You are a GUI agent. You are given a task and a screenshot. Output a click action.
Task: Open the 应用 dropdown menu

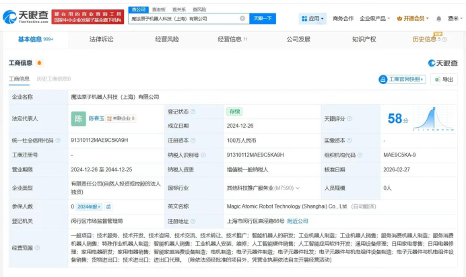click(312, 19)
